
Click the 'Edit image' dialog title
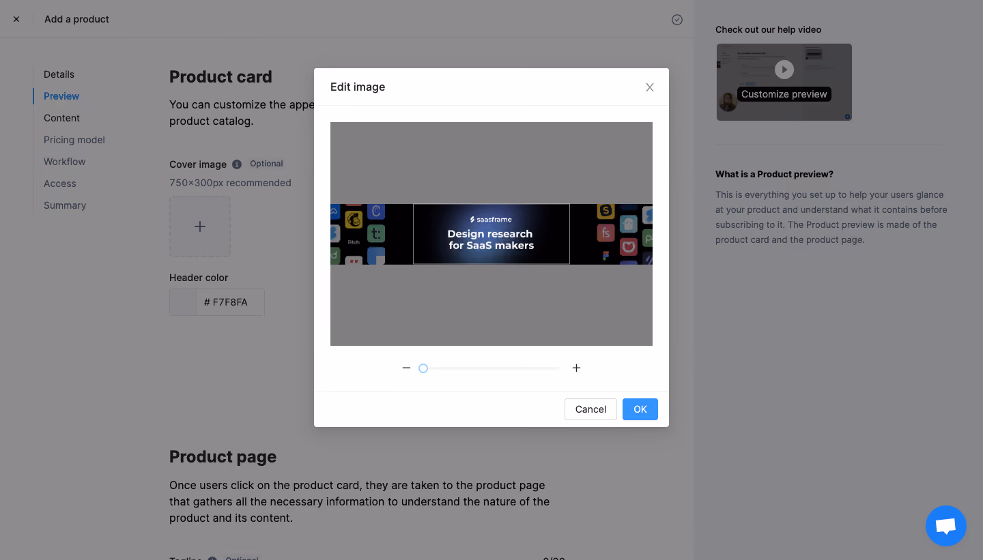pyautogui.click(x=358, y=87)
